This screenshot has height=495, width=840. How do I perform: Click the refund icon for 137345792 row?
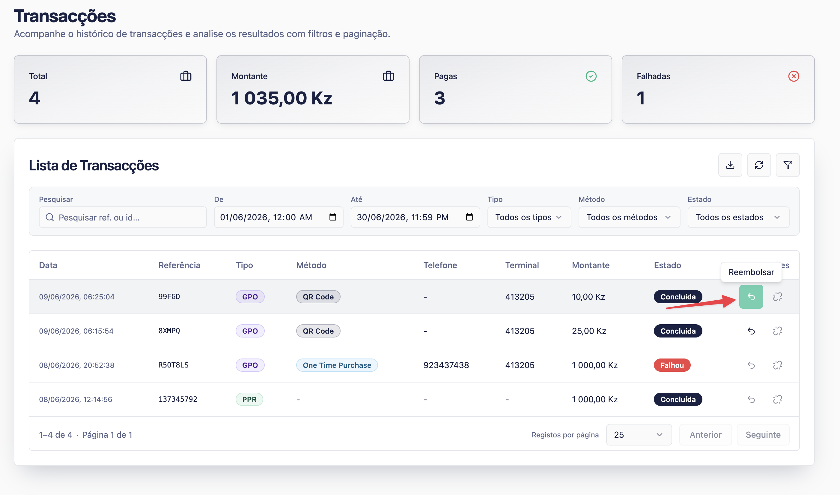click(x=751, y=399)
